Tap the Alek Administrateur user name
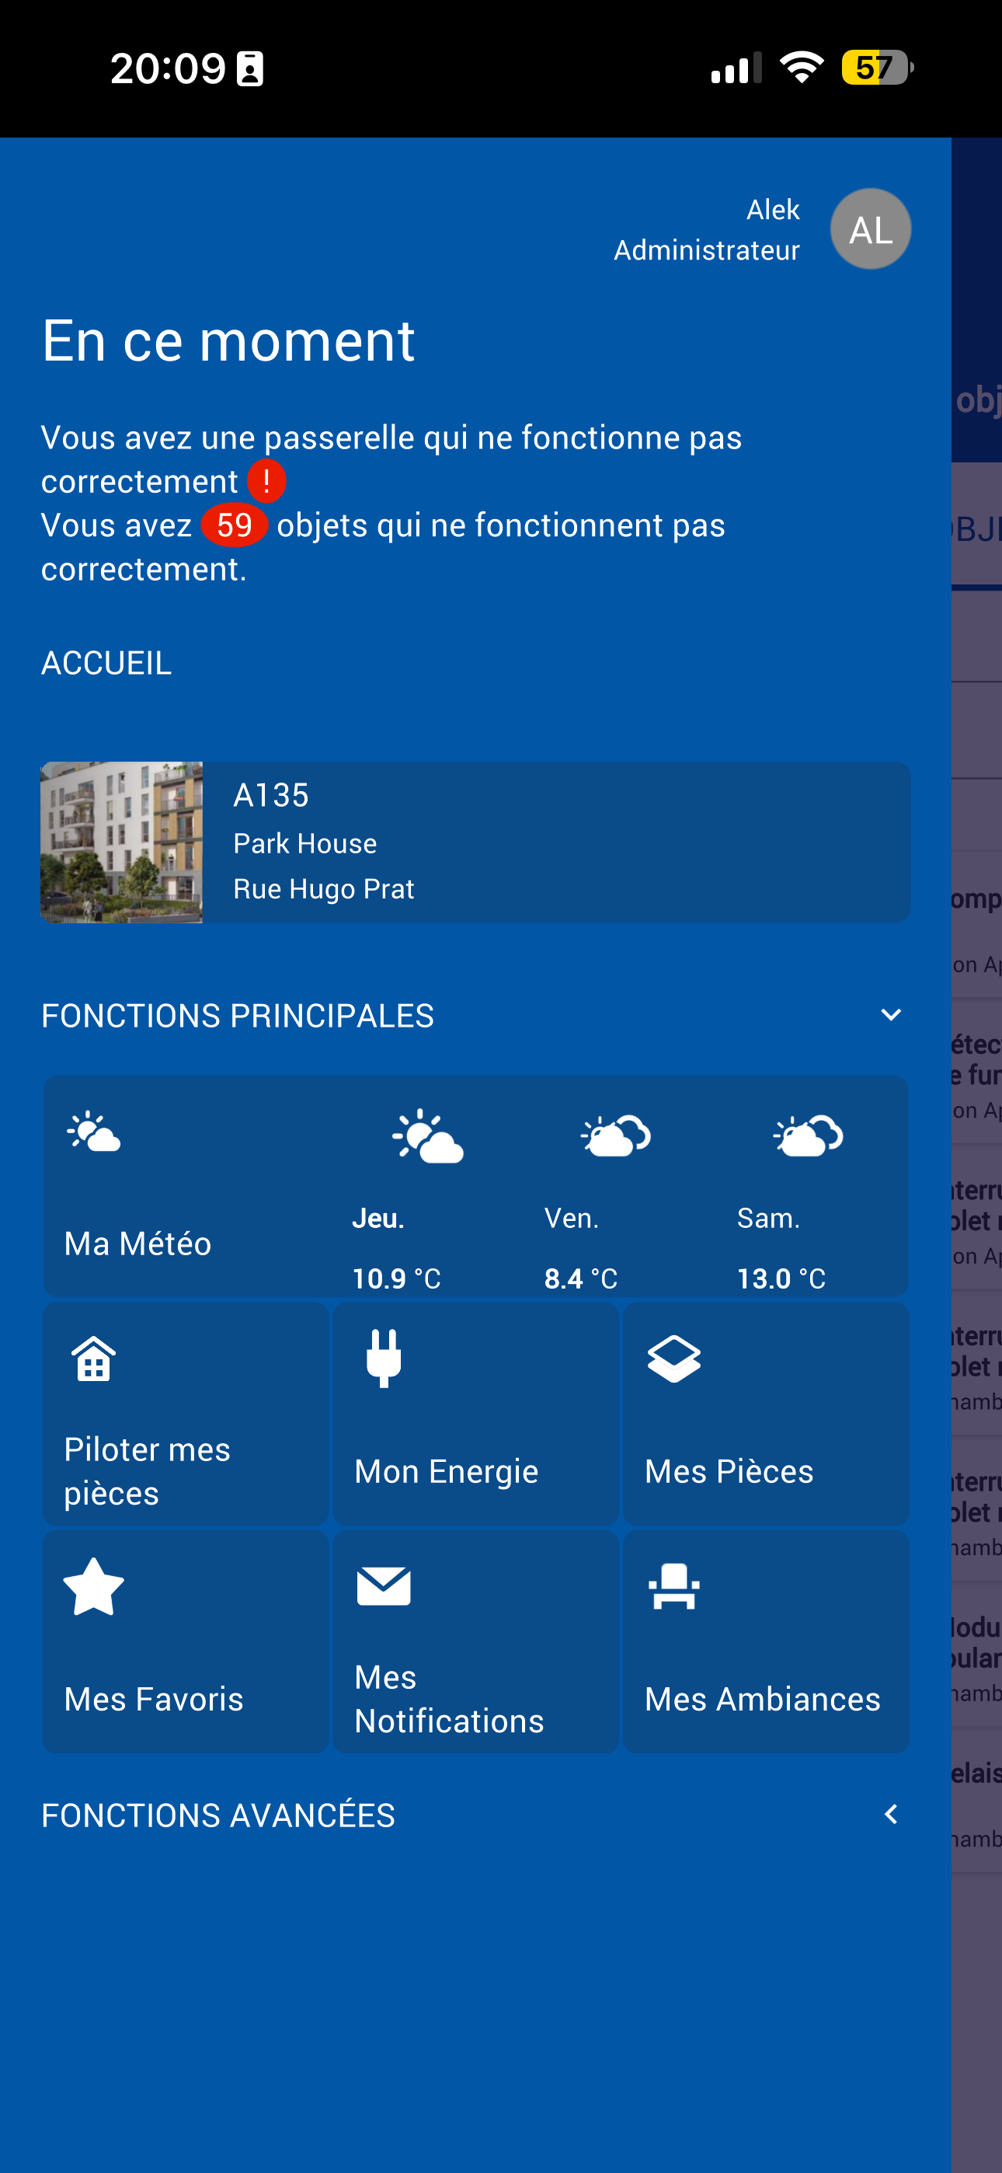The width and height of the screenshot is (1002, 2173). [x=707, y=229]
